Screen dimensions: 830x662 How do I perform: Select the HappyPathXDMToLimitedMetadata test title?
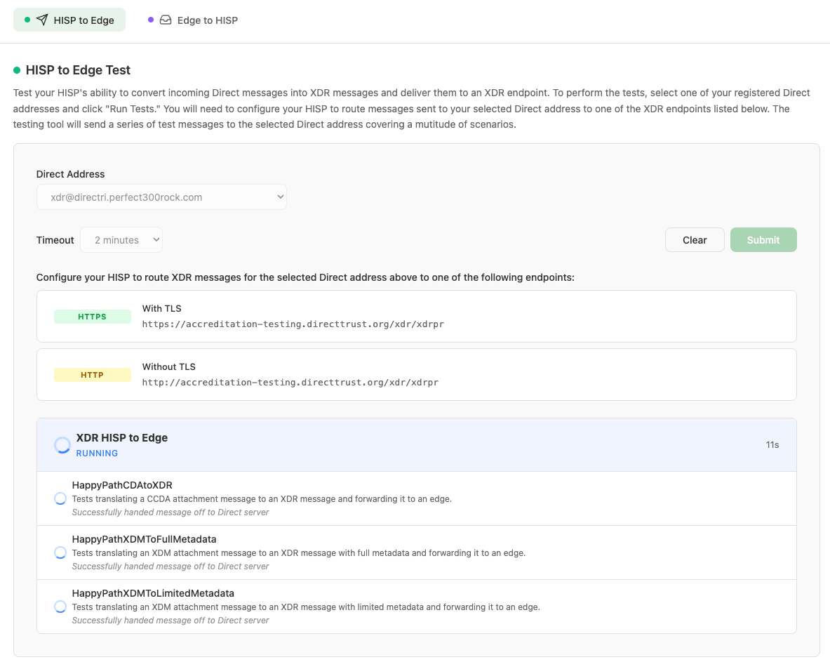[x=153, y=593]
